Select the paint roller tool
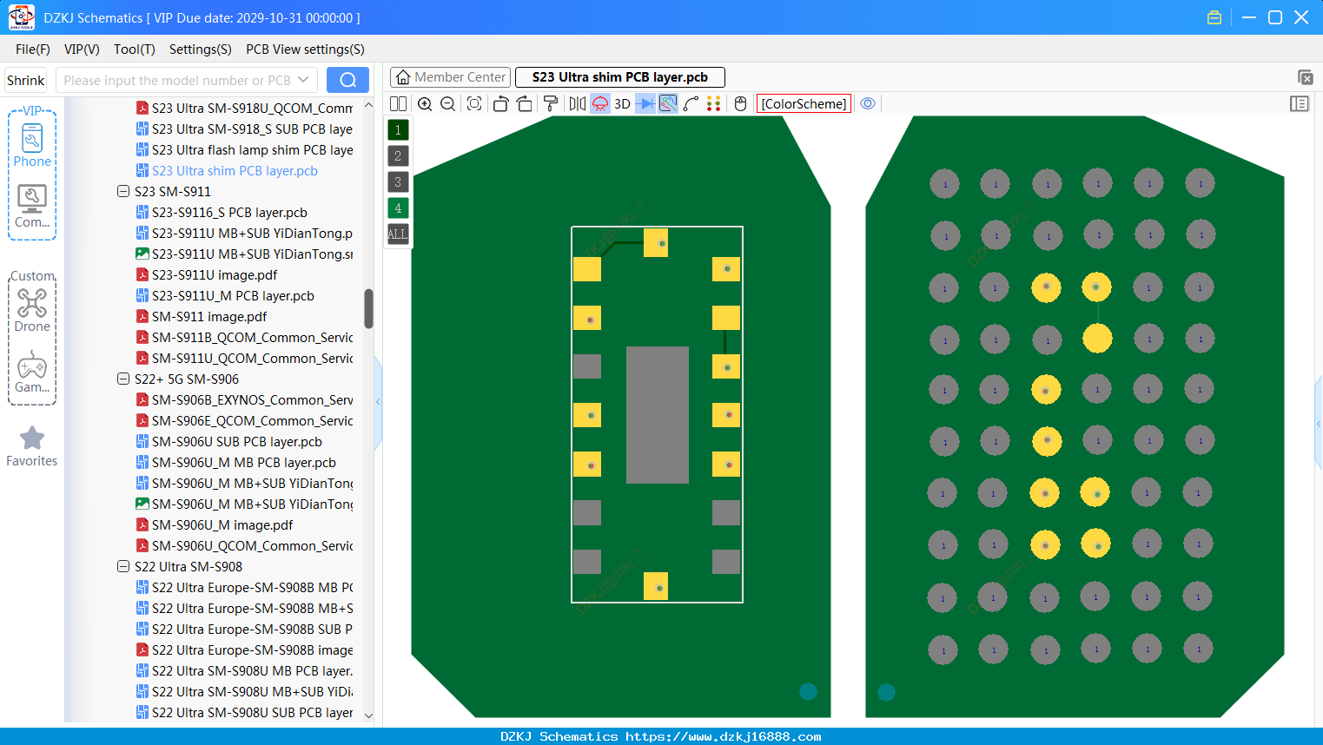Viewport: 1323px width, 745px height. 551,104
